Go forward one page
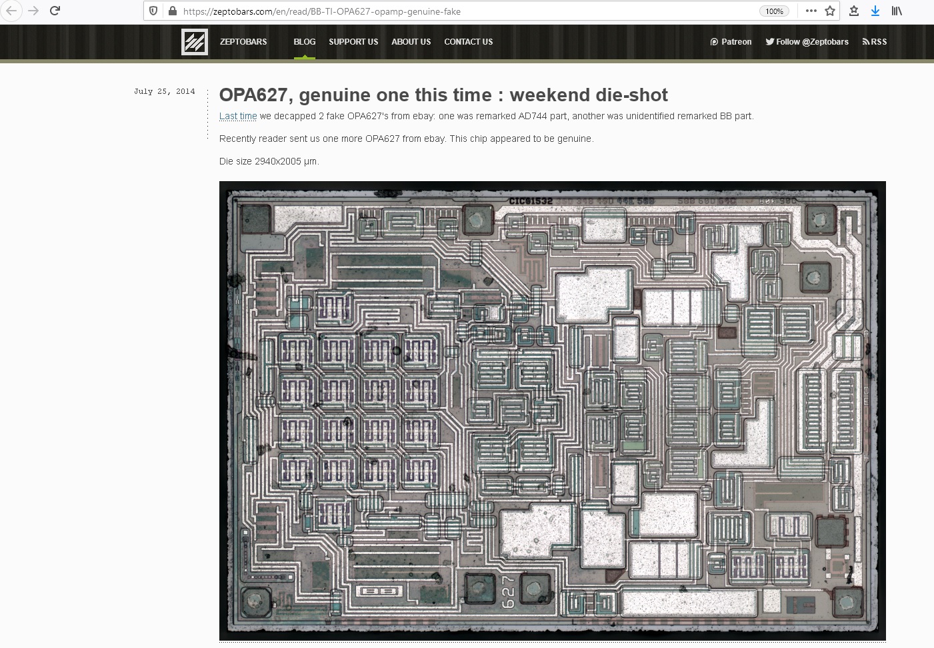Viewport: 934px width, 648px height. 33,11
